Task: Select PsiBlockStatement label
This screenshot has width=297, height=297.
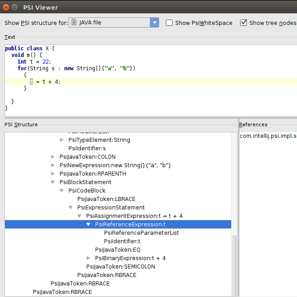Action: click(x=85, y=182)
